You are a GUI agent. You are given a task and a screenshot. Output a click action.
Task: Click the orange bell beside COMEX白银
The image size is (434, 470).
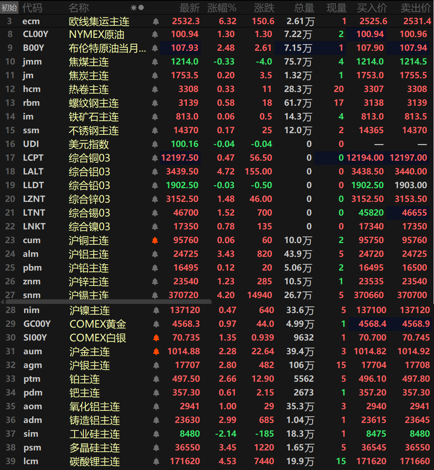click(x=156, y=338)
